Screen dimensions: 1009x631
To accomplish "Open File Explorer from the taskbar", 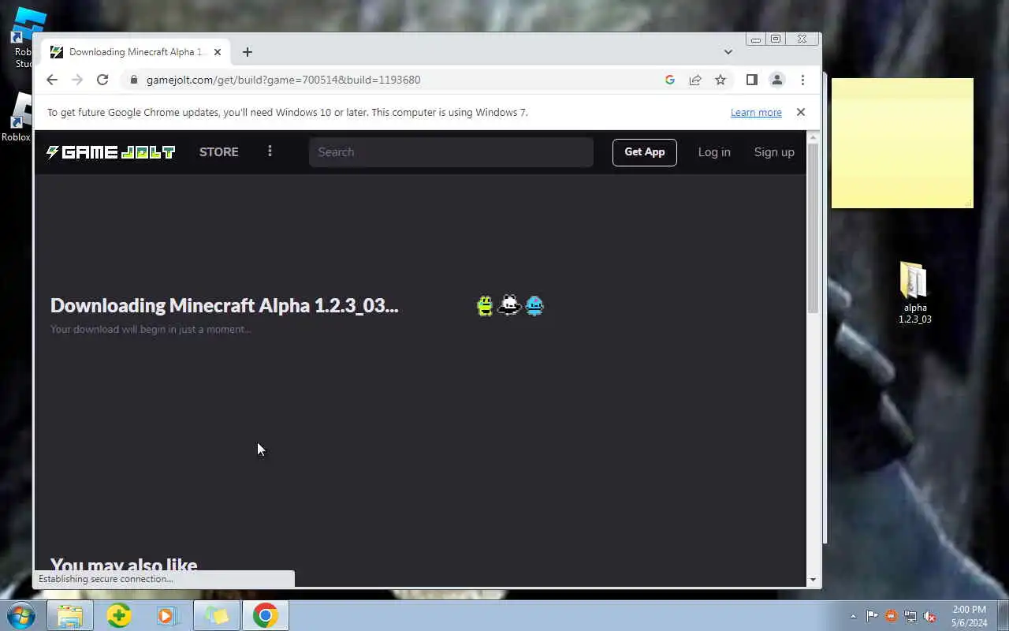I will point(70,615).
